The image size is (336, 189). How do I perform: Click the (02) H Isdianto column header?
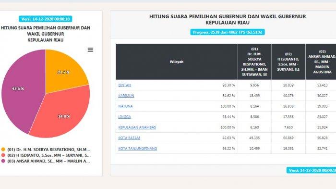(288, 62)
